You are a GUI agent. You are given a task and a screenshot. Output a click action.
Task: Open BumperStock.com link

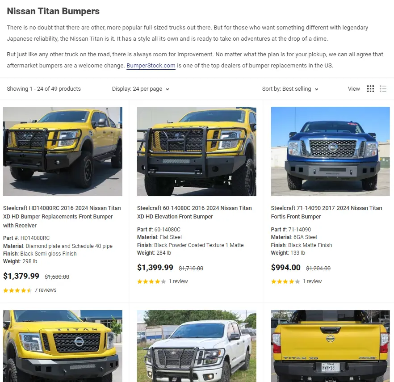click(x=151, y=66)
